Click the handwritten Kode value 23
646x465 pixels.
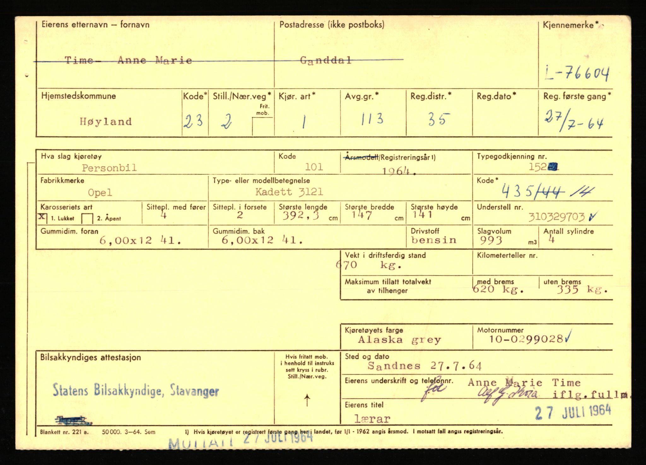(193, 121)
